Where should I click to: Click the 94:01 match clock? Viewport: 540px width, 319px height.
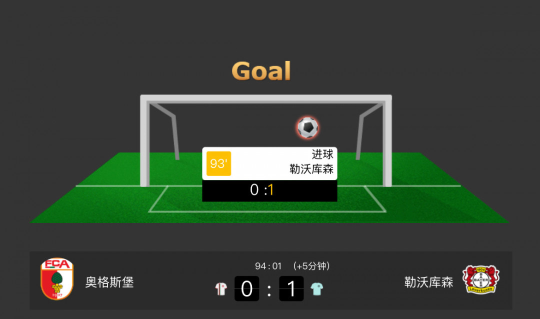[x=268, y=266]
